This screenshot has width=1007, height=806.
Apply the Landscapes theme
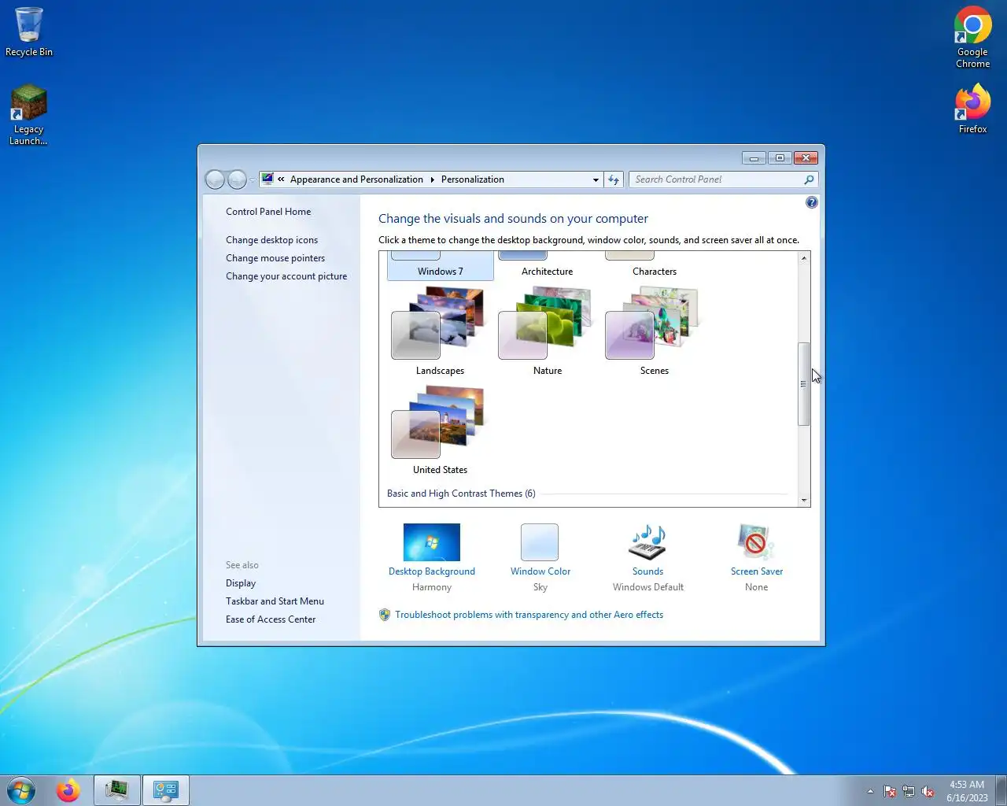coord(441,331)
